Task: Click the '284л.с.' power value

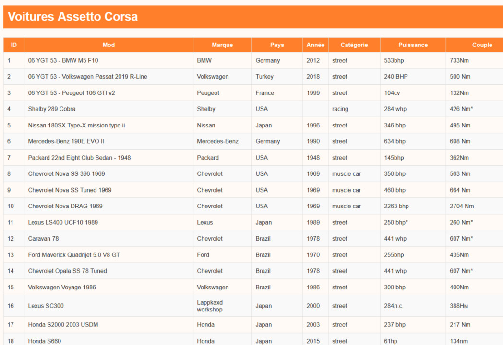Action: 394,306
